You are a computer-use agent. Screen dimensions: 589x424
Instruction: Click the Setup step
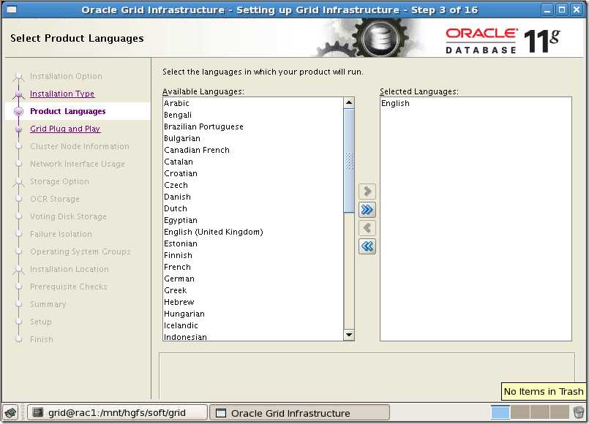pyautogui.click(x=40, y=322)
